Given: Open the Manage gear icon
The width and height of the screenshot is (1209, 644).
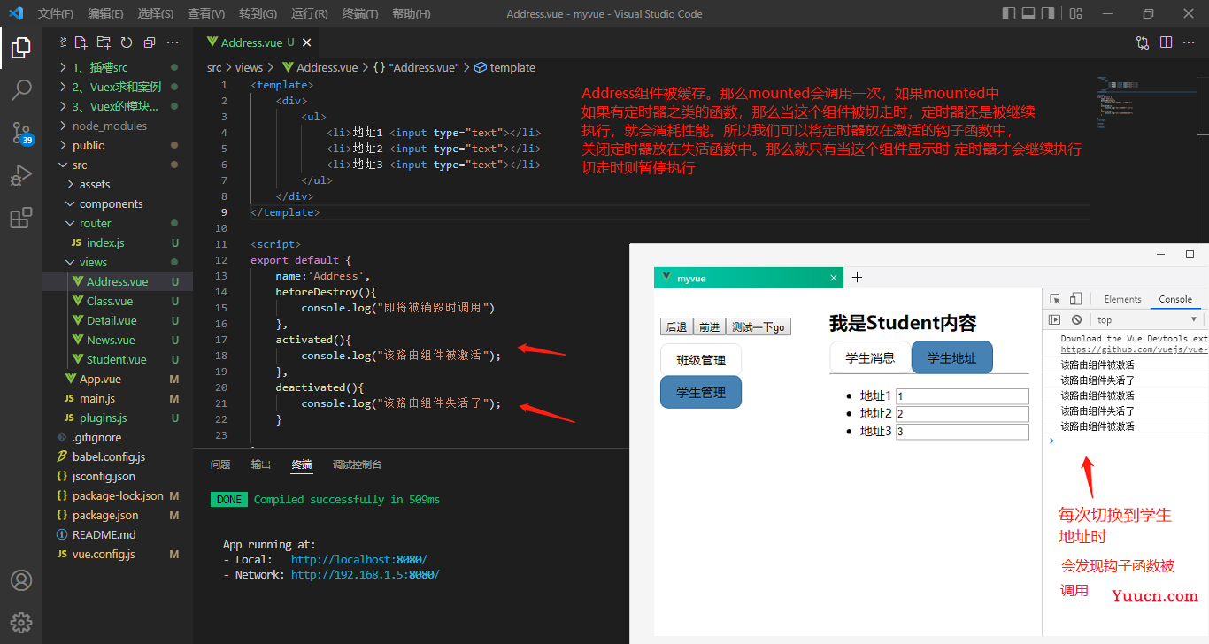Looking at the screenshot, I should [21, 622].
